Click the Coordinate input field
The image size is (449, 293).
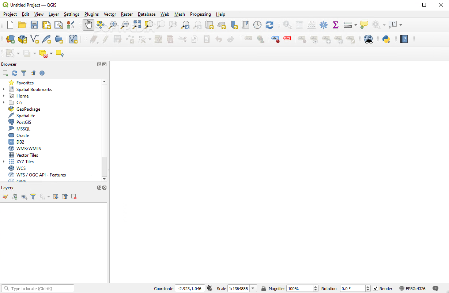point(190,288)
